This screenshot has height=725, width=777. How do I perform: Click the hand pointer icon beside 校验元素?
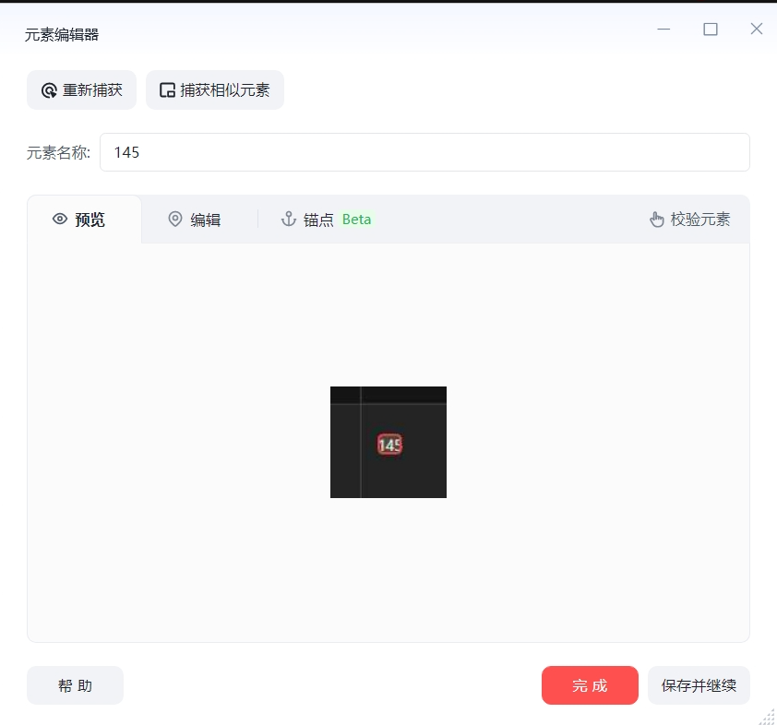point(657,220)
